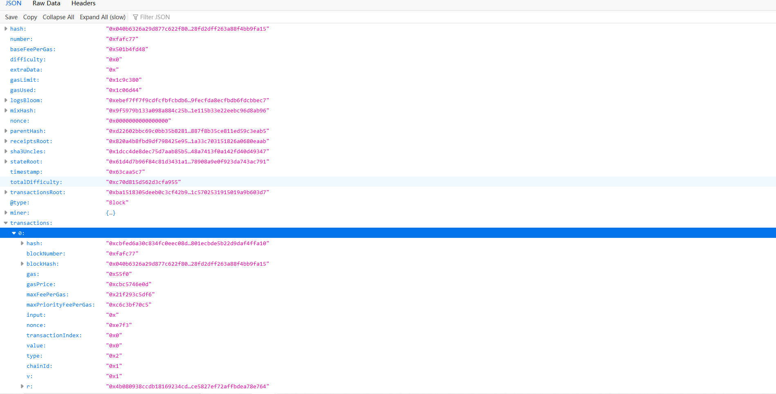Open the Filter JSON search field

tap(155, 17)
